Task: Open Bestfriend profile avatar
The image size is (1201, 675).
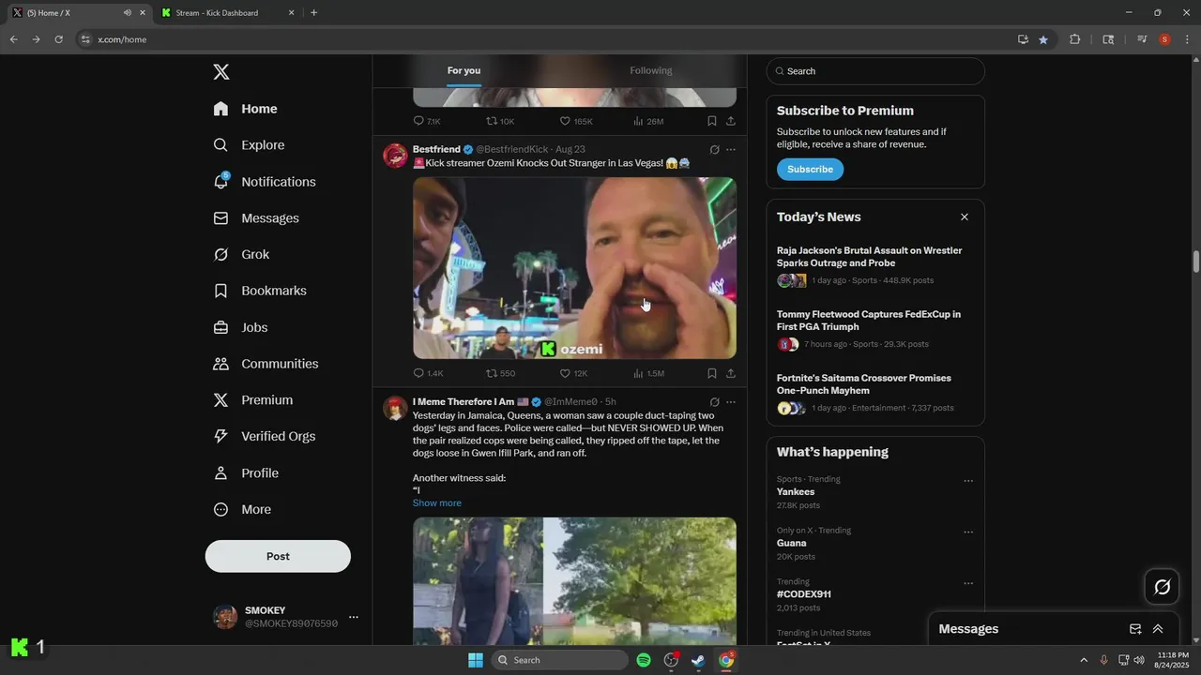Action: 395,156
